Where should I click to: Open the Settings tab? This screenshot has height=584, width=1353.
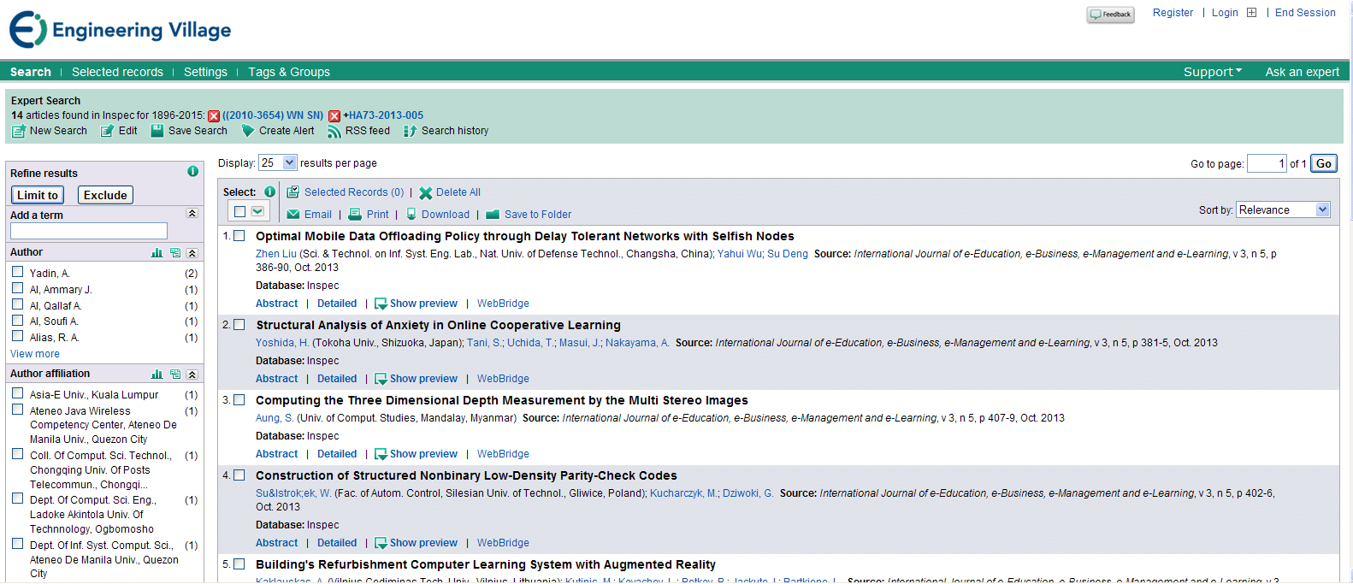pos(205,72)
